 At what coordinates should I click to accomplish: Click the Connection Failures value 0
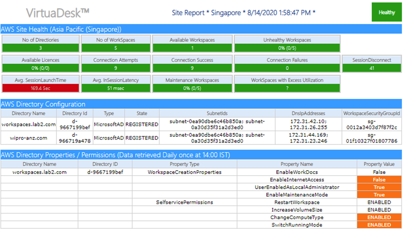click(x=287, y=68)
